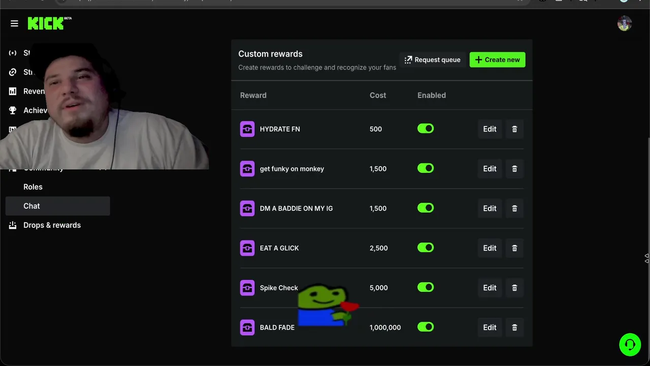
Task: Create a new custom reward
Action: tap(497, 60)
